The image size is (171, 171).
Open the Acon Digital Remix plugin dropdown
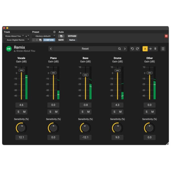(x=17, y=40)
